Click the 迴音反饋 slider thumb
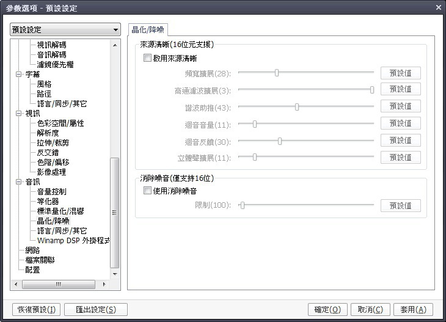 pyautogui.click(x=280, y=141)
